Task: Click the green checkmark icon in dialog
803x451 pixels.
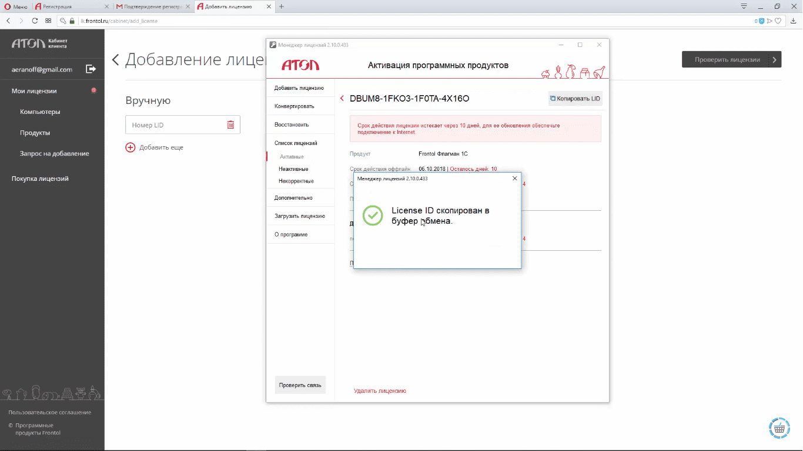Action: tap(373, 216)
